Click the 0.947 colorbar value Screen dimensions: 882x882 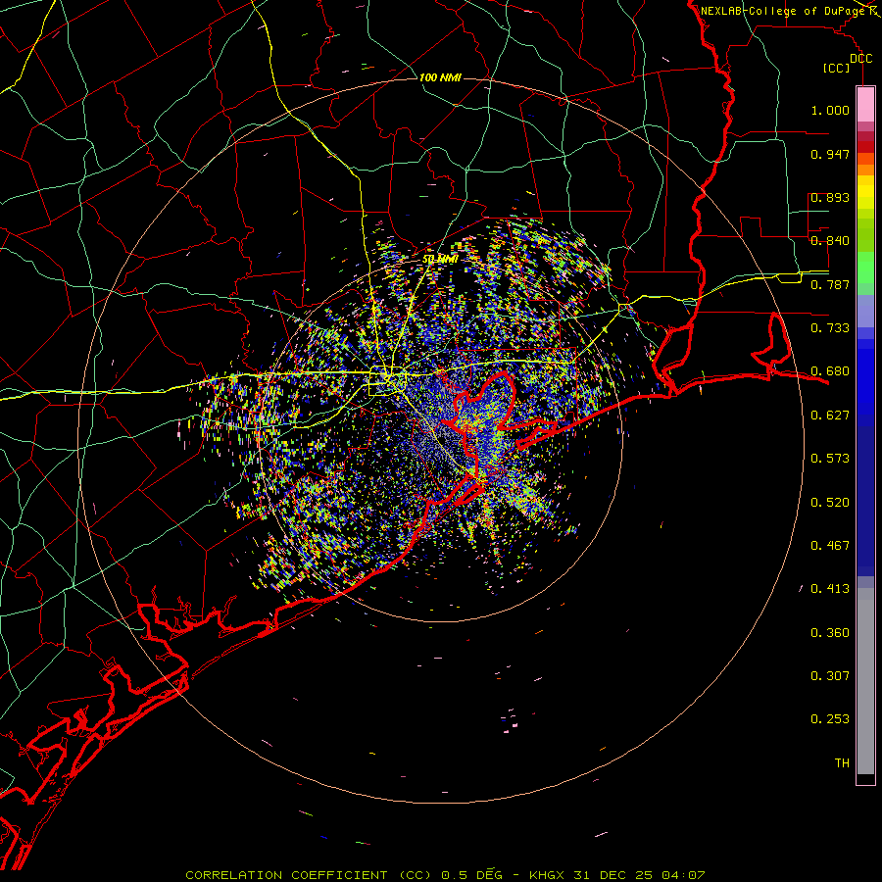[830, 154]
